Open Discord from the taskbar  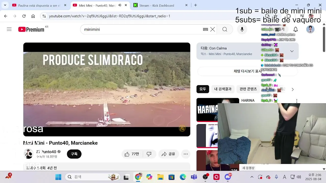pos(228,177)
